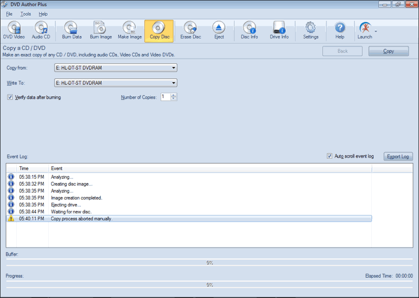Open the Drive Info tool
Image resolution: width=419 pixels, height=298 pixels.
coord(279,31)
